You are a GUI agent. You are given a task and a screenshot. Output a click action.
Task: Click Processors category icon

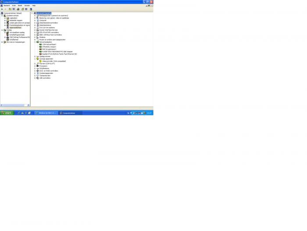[x=38, y=66]
